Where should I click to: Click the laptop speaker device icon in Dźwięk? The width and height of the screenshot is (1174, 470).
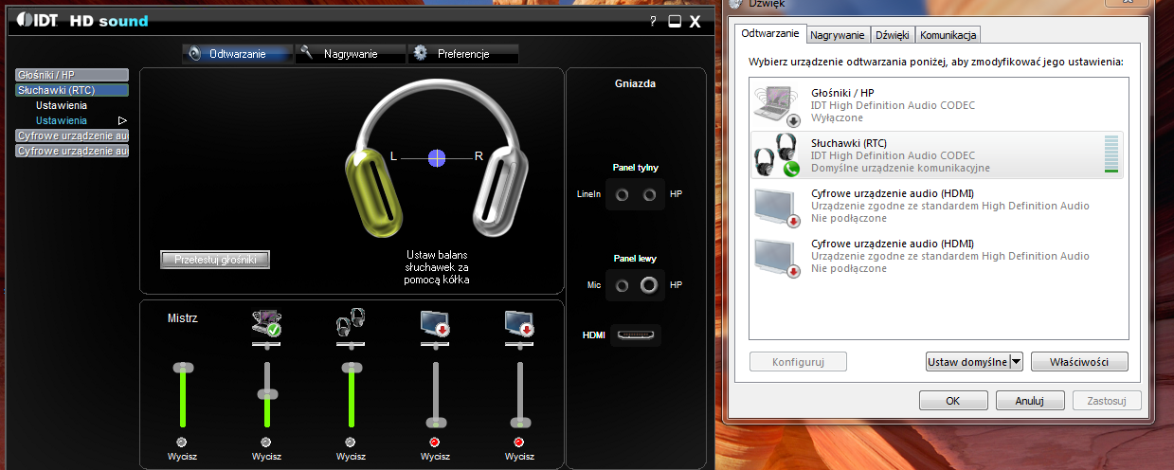778,105
